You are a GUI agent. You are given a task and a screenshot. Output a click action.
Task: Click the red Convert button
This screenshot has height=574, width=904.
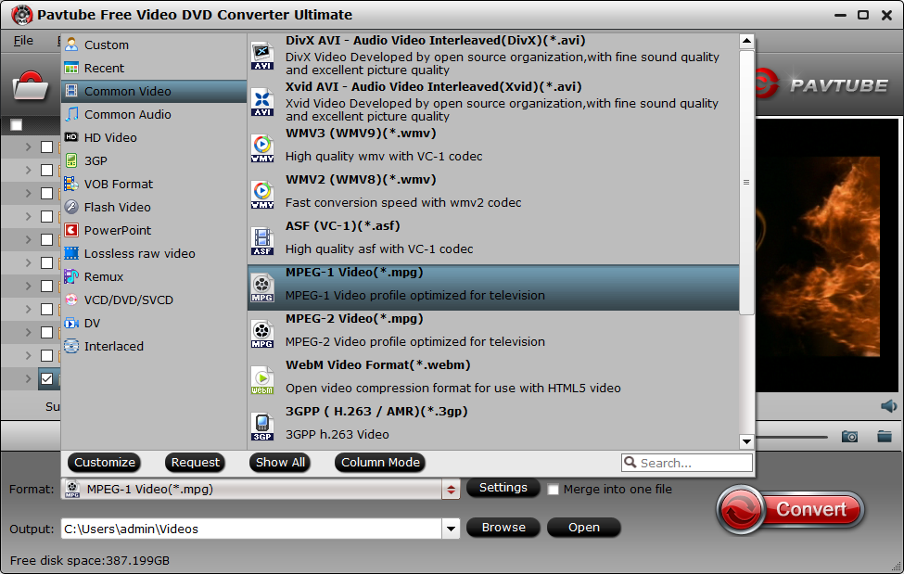[x=791, y=510]
